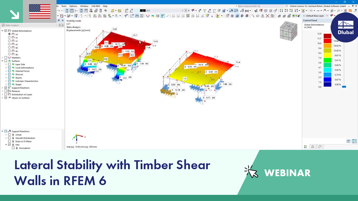Screen dimensions: 358x201
Task: Open the Help menu
Action: pos(105,6)
